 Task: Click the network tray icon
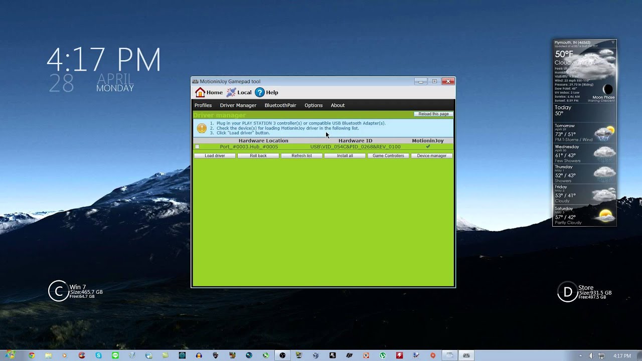click(601, 356)
